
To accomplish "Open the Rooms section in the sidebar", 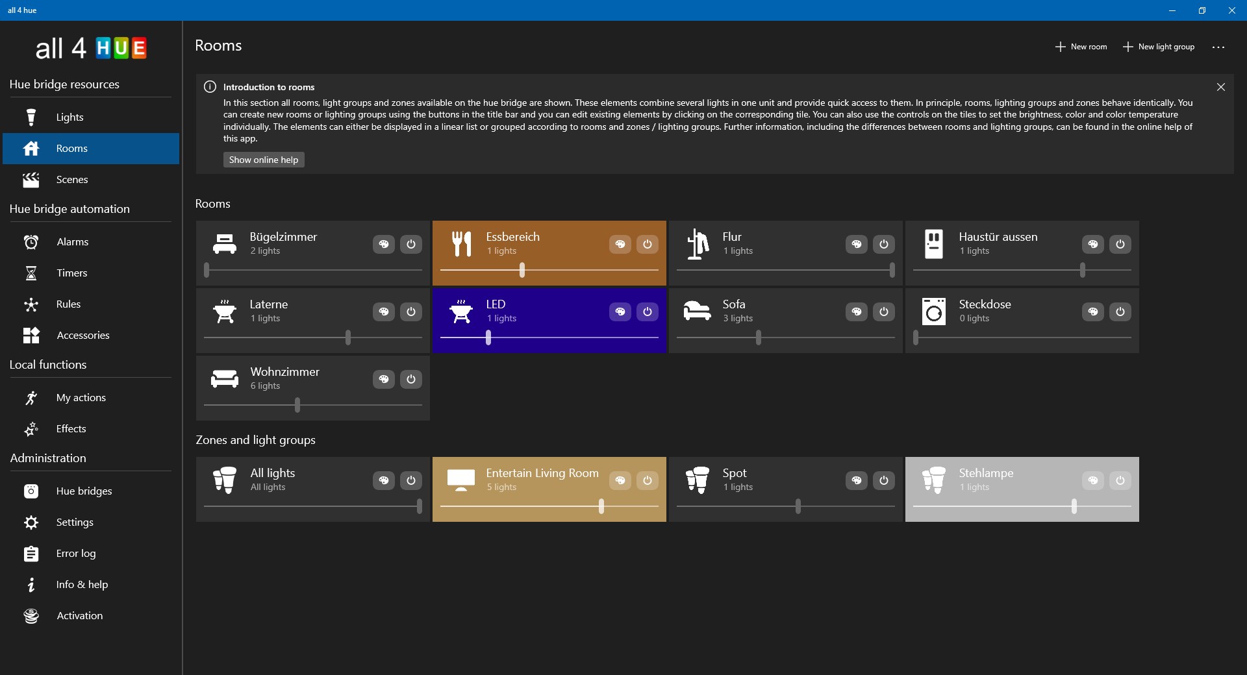I will point(71,148).
